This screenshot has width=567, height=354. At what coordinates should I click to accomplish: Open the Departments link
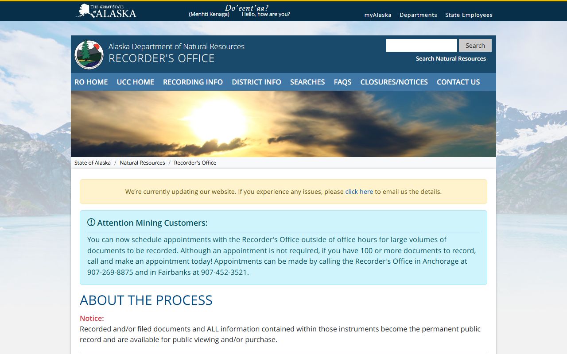[418, 15]
